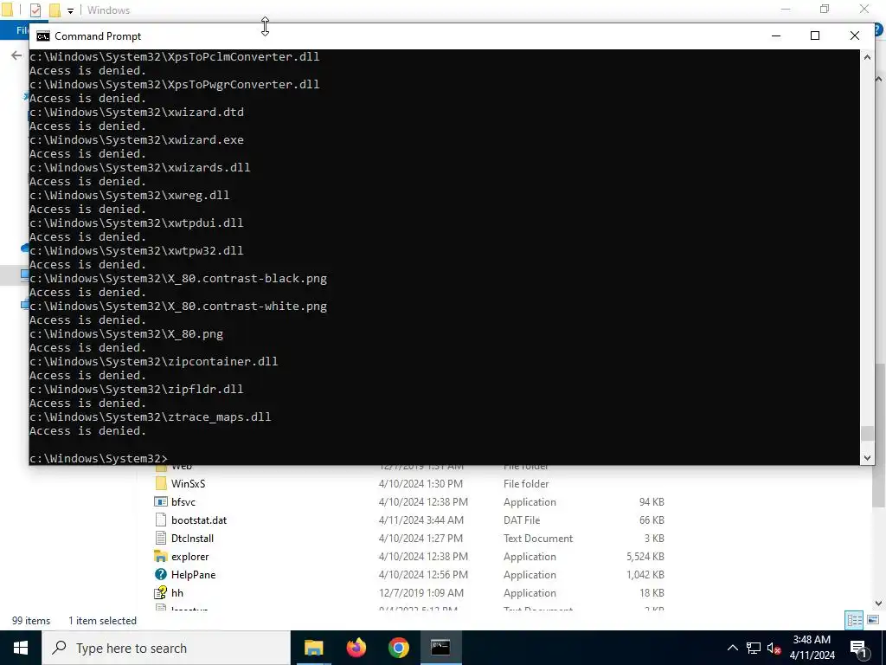Open File Explorer from the taskbar

313,648
